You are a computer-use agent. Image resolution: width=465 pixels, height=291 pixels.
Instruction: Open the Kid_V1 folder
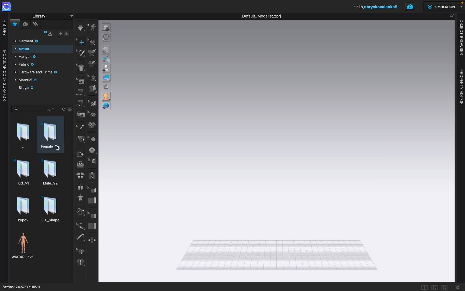click(x=23, y=172)
